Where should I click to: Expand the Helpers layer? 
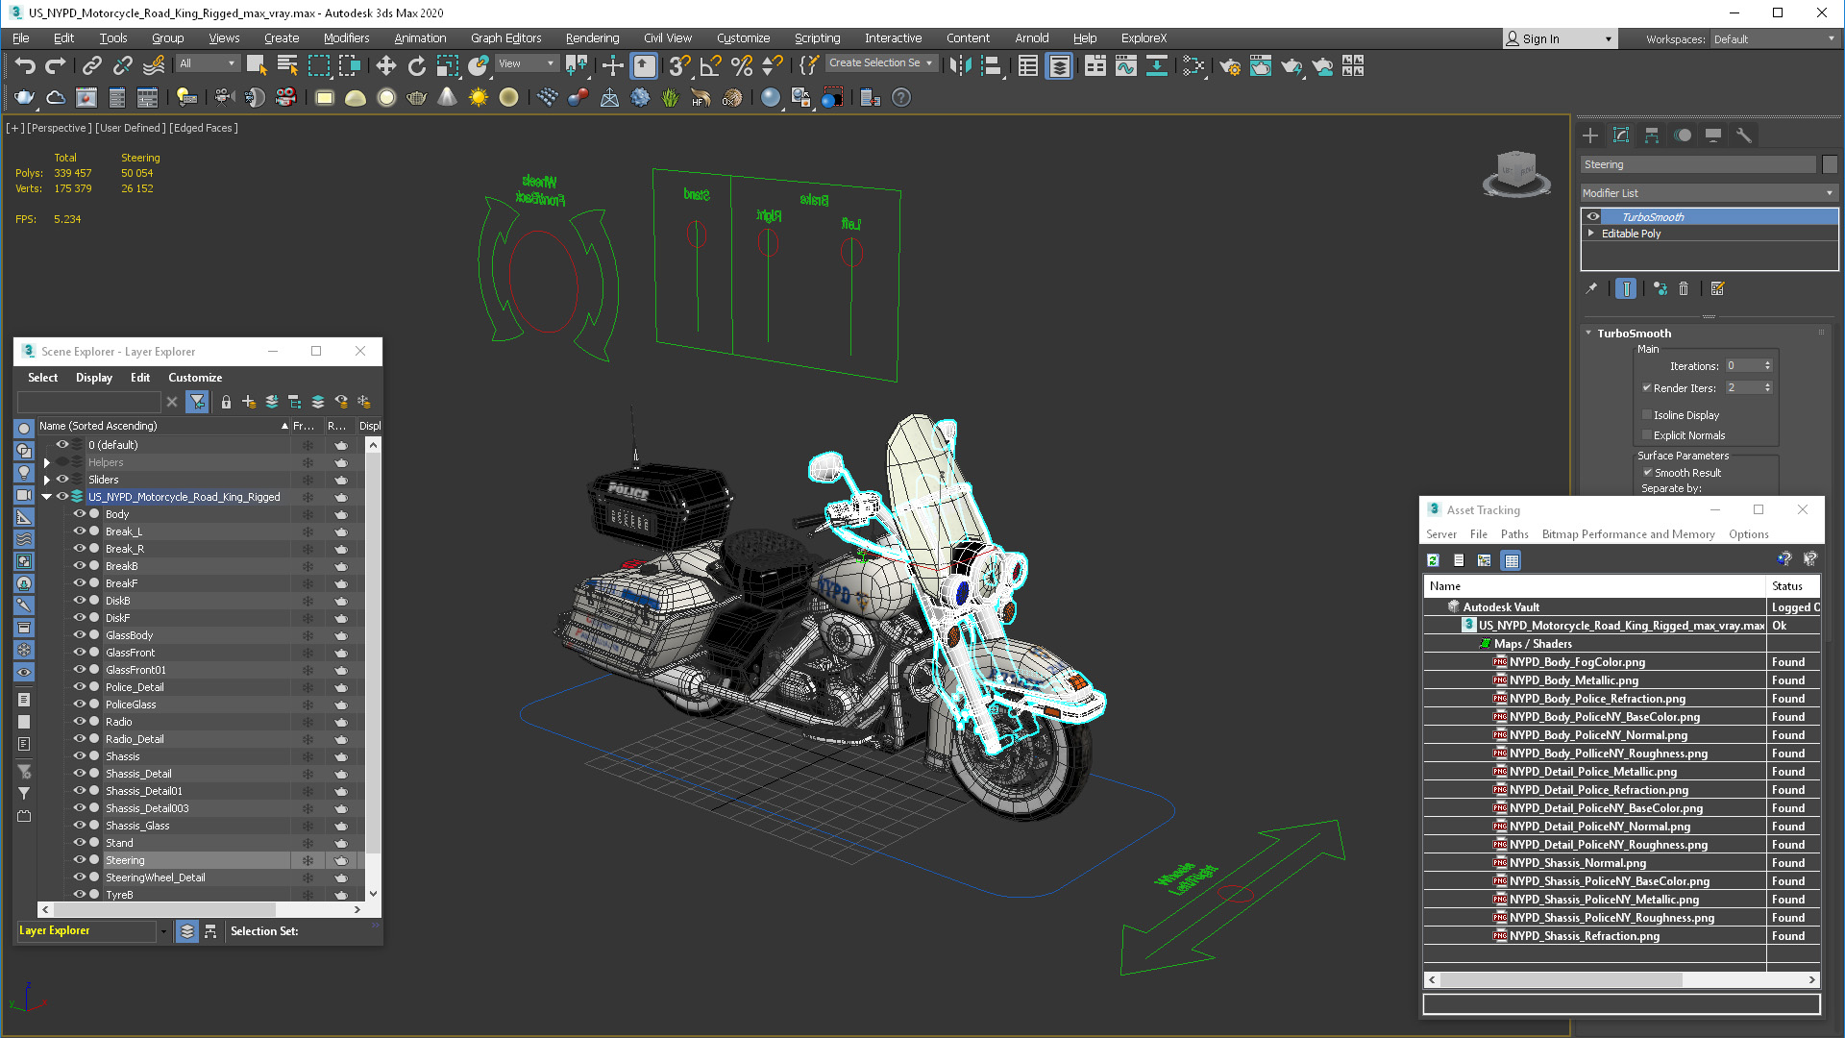(x=46, y=462)
